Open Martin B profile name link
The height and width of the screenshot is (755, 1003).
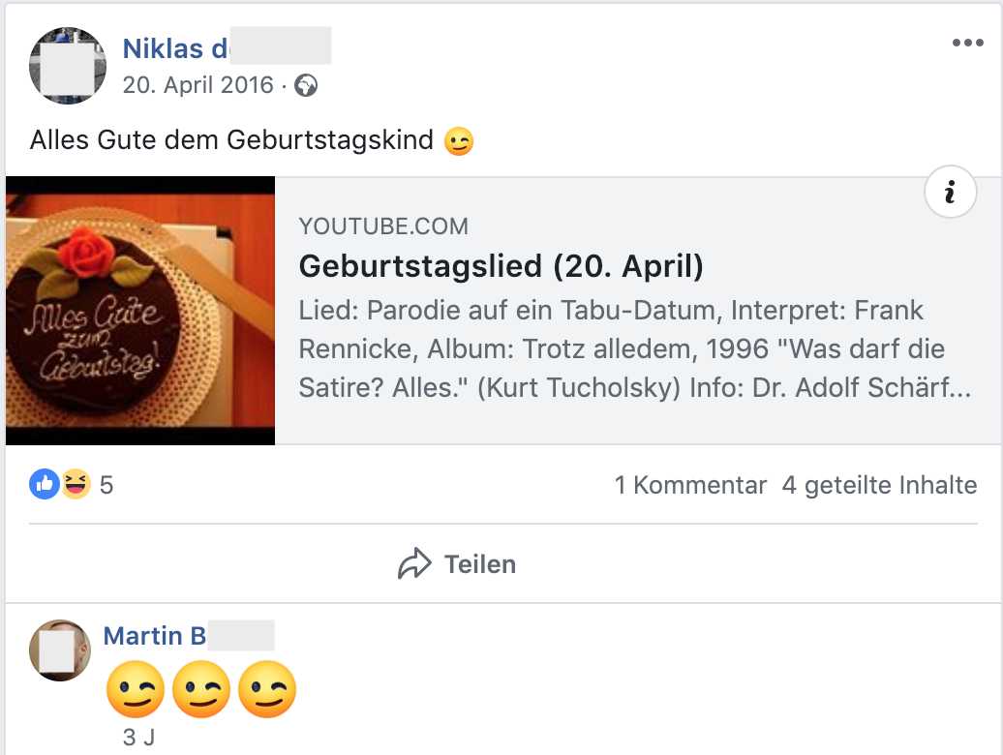[x=189, y=635]
